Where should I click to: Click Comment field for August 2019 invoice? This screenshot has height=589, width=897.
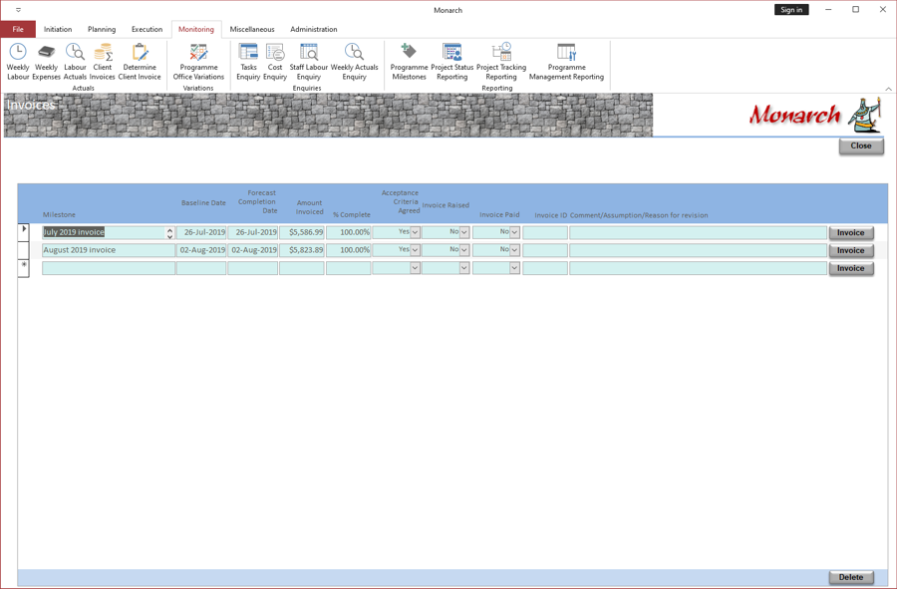pos(699,250)
